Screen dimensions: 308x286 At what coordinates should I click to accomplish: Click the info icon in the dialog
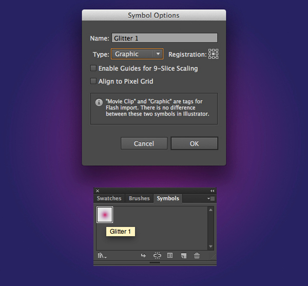pos(99,102)
